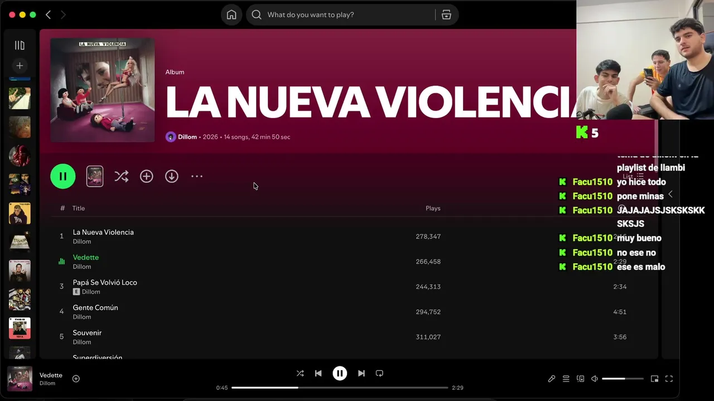
Task: Open the now playing cover in the player bar
Action: click(20, 379)
